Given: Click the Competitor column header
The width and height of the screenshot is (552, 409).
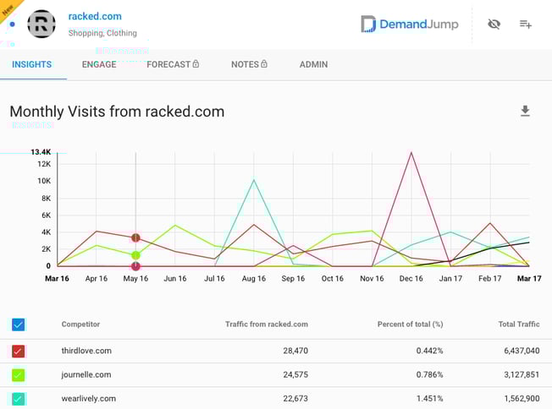Looking at the screenshot, I should pos(80,324).
